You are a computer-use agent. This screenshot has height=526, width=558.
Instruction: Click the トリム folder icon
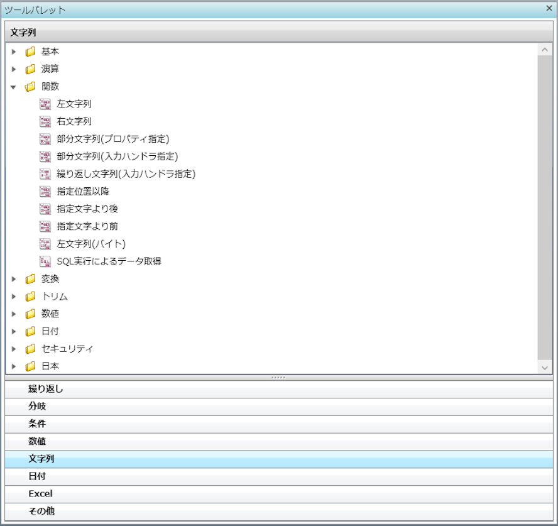pos(30,297)
